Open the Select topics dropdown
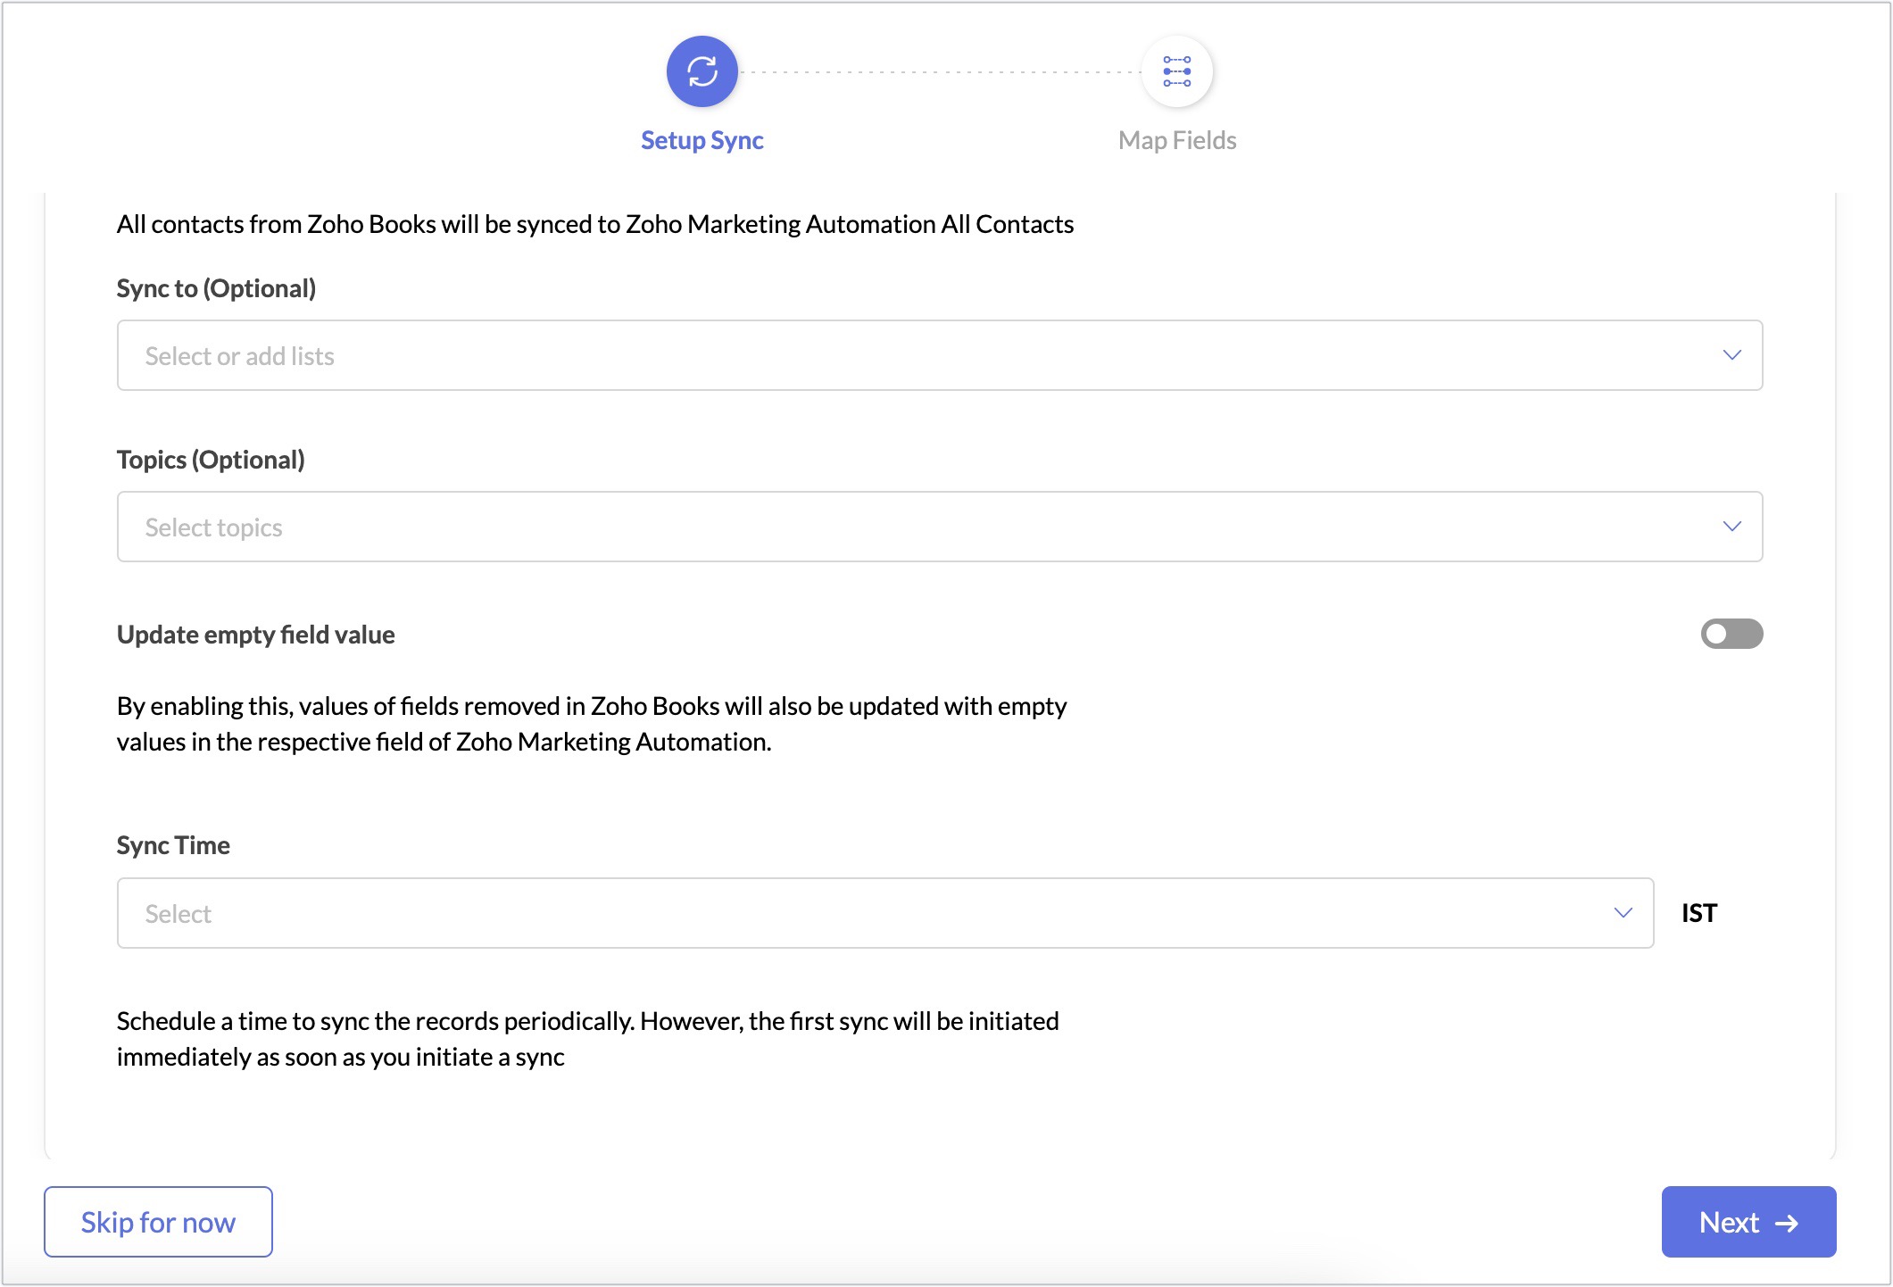1893x1287 pixels. click(940, 527)
